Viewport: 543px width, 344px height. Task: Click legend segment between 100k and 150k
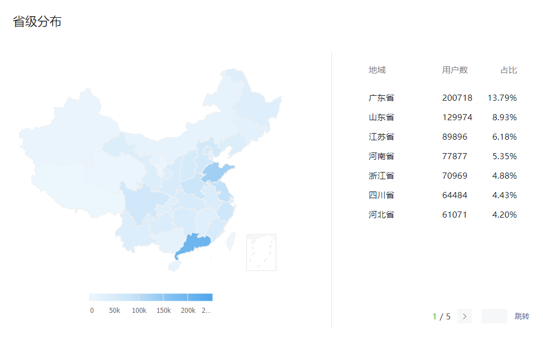(151, 297)
